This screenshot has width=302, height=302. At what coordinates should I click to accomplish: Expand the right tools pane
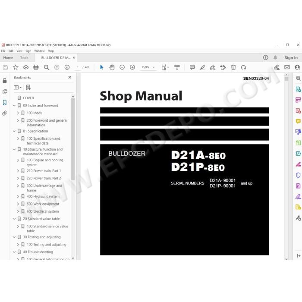pyautogui.click(x=299, y=255)
